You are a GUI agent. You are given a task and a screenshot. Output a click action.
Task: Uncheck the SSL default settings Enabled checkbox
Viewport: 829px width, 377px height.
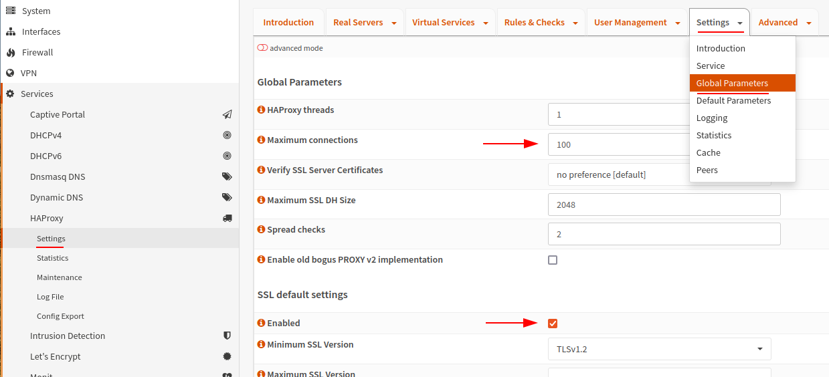[553, 324]
